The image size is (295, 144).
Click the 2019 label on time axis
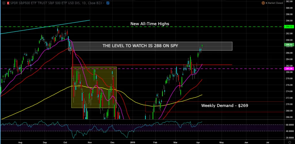click(x=133, y=142)
